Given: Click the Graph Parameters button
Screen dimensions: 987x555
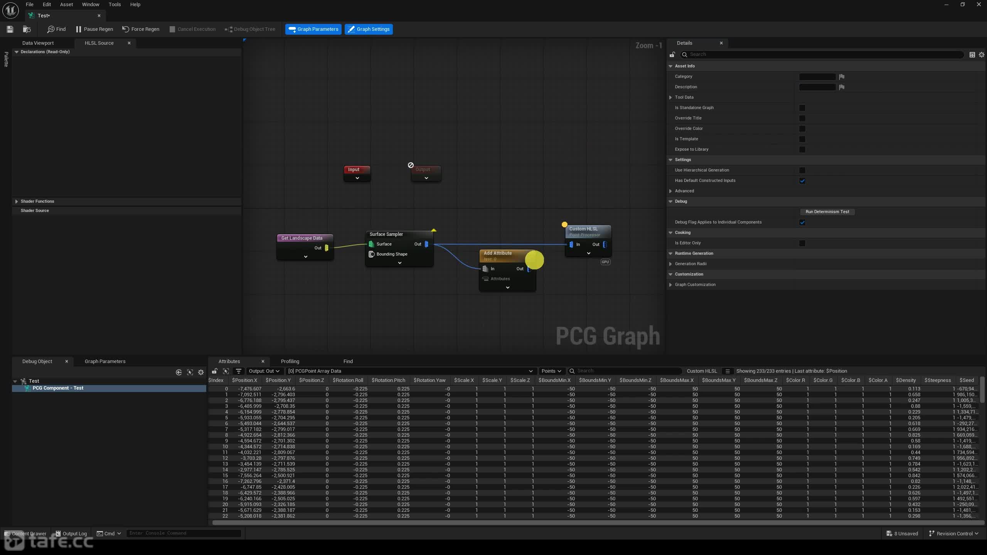Looking at the screenshot, I should tap(313, 29).
